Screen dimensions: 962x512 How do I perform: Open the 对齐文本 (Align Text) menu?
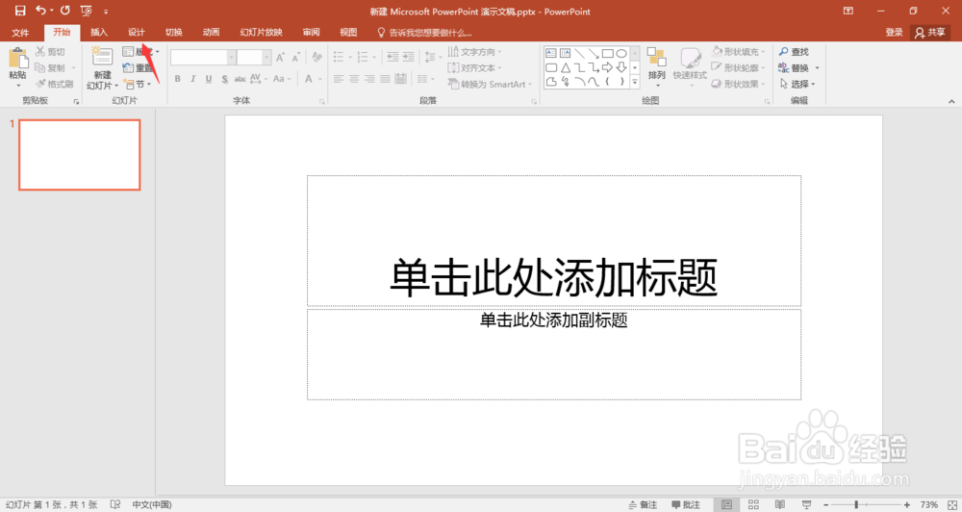(475, 67)
